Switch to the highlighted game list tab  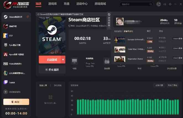click(129, 31)
